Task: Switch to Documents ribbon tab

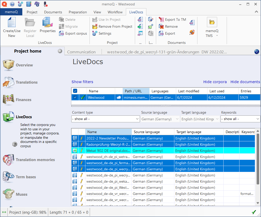Action: pos(53,12)
